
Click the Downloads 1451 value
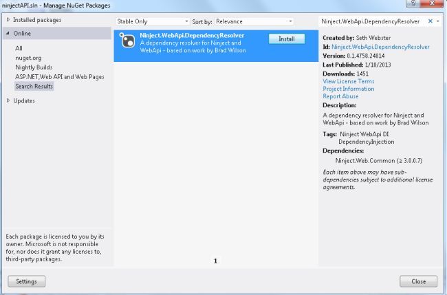(362, 74)
